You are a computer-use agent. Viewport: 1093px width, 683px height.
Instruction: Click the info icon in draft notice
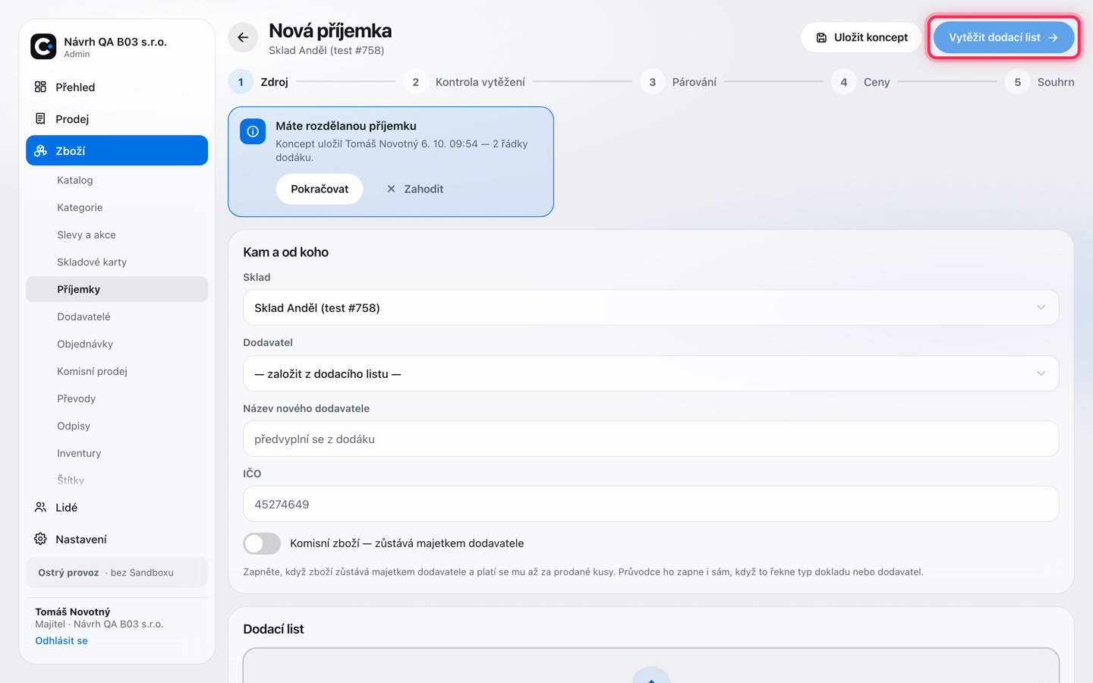point(253,131)
